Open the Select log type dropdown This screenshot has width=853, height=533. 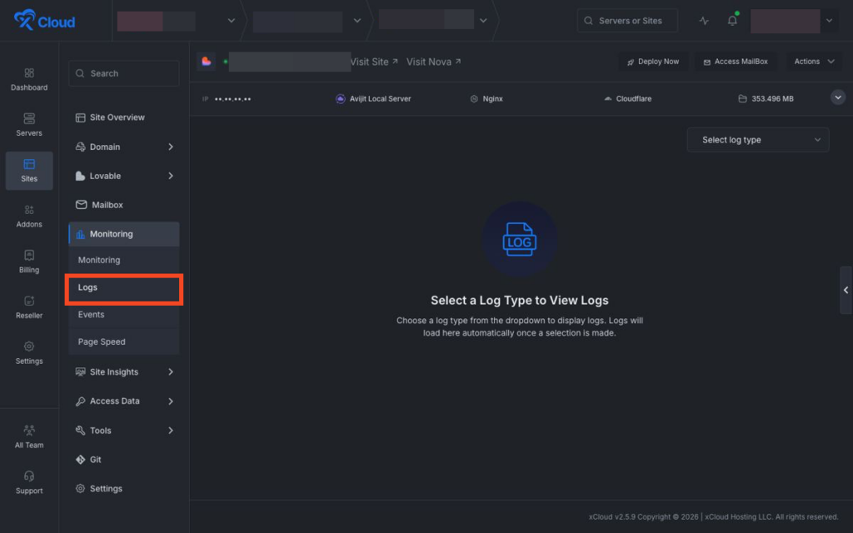(758, 140)
